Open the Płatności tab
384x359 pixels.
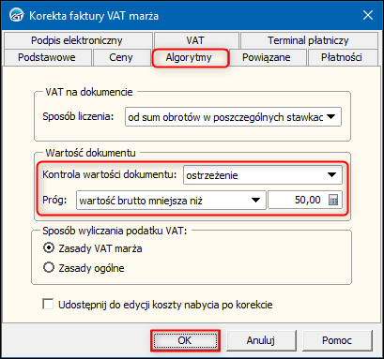coord(342,57)
